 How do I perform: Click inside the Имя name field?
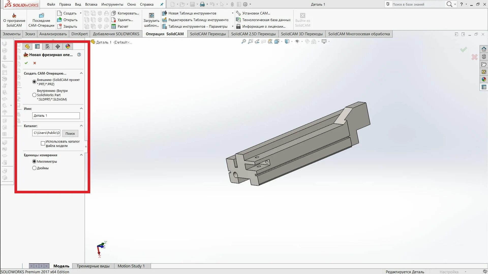(x=56, y=115)
